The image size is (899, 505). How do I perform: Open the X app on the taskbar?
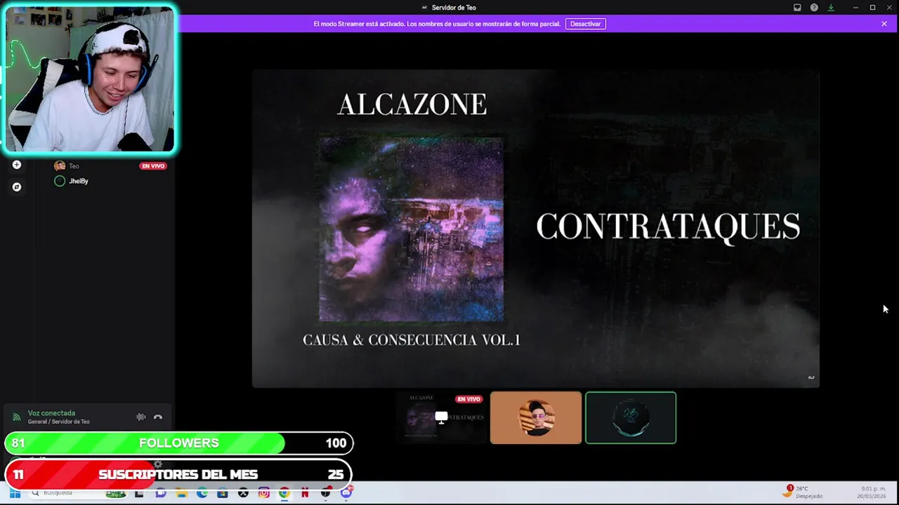coord(243,493)
